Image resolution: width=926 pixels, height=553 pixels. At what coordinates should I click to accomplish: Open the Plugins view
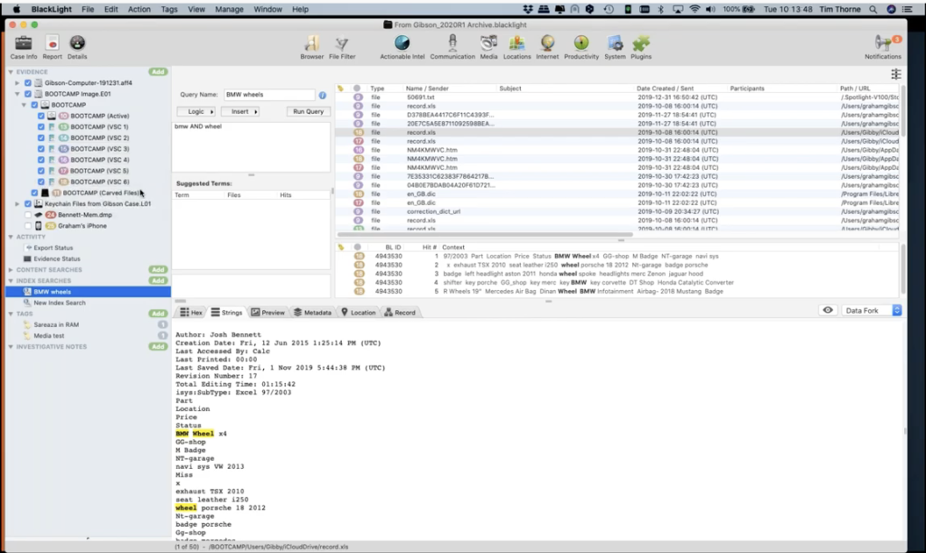tap(641, 47)
